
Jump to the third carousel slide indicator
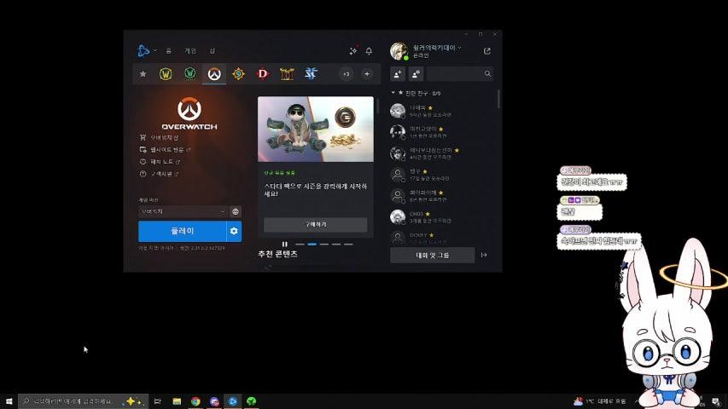324,244
